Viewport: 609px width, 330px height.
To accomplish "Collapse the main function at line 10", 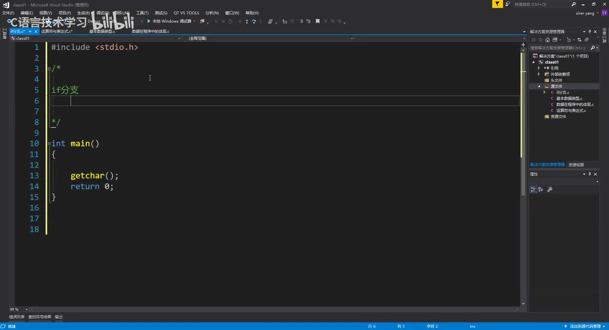I will pyautogui.click(x=49, y=144).
